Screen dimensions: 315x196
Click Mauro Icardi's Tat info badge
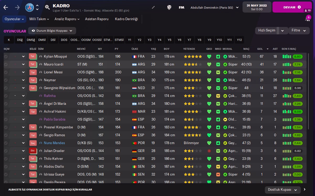[33, 64]
